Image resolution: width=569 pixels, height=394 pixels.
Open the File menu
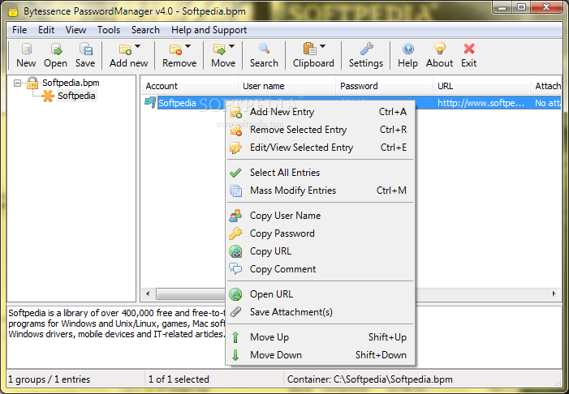[x=19, y=30]
